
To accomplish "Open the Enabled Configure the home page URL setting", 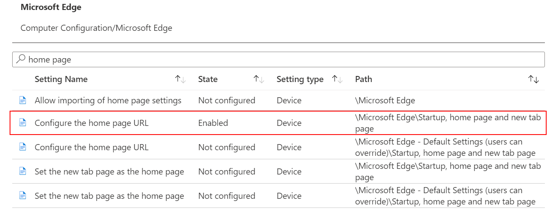I will tap(92, 123).
